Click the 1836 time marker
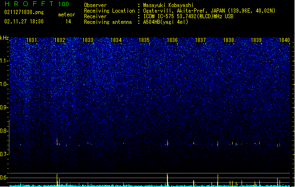Viewport: 295px width, 187px height. click(x=172, y=40)
